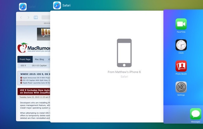Select the home screen card on right
This screenshot has width=203, height=129.
[x=183, y=66]
